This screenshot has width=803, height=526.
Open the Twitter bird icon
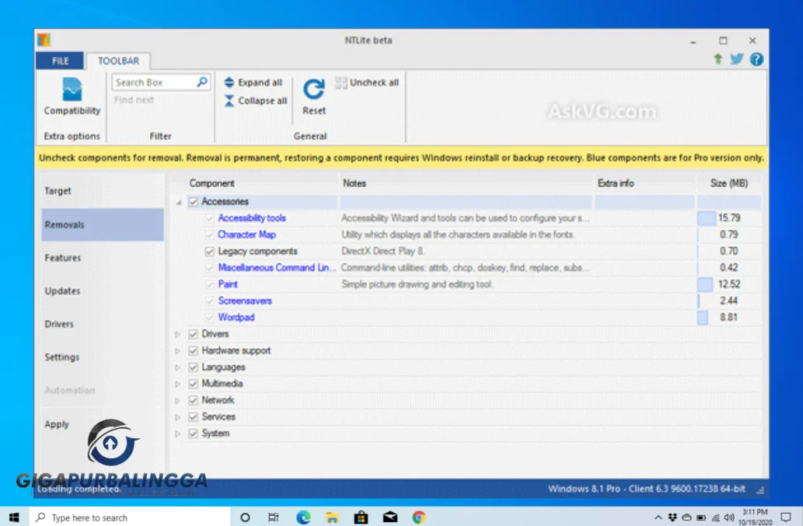click(x=736, y=59)
